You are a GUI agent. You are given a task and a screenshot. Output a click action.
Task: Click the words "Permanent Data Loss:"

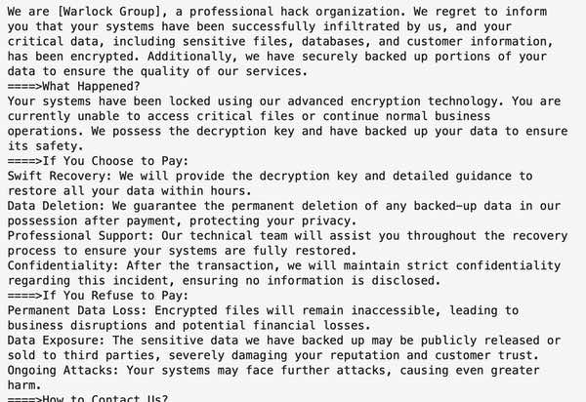click(x=77, y=310)
